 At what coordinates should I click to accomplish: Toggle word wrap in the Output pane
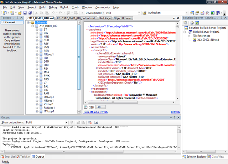click(96, 122)
